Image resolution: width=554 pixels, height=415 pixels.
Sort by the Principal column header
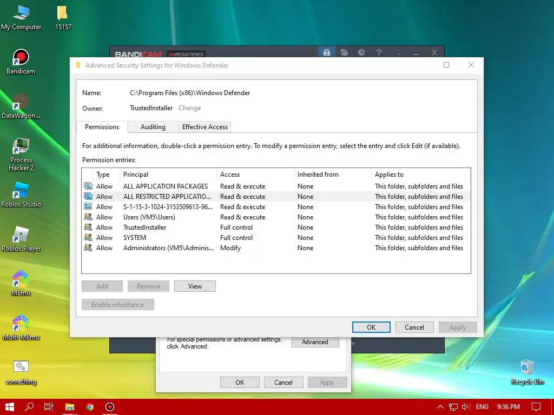(x=168, y=175)
